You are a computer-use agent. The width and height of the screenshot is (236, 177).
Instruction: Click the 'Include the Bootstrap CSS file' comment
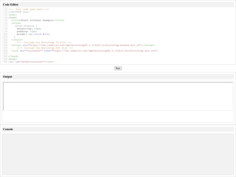pyautogui.click(x=45, y=48)
